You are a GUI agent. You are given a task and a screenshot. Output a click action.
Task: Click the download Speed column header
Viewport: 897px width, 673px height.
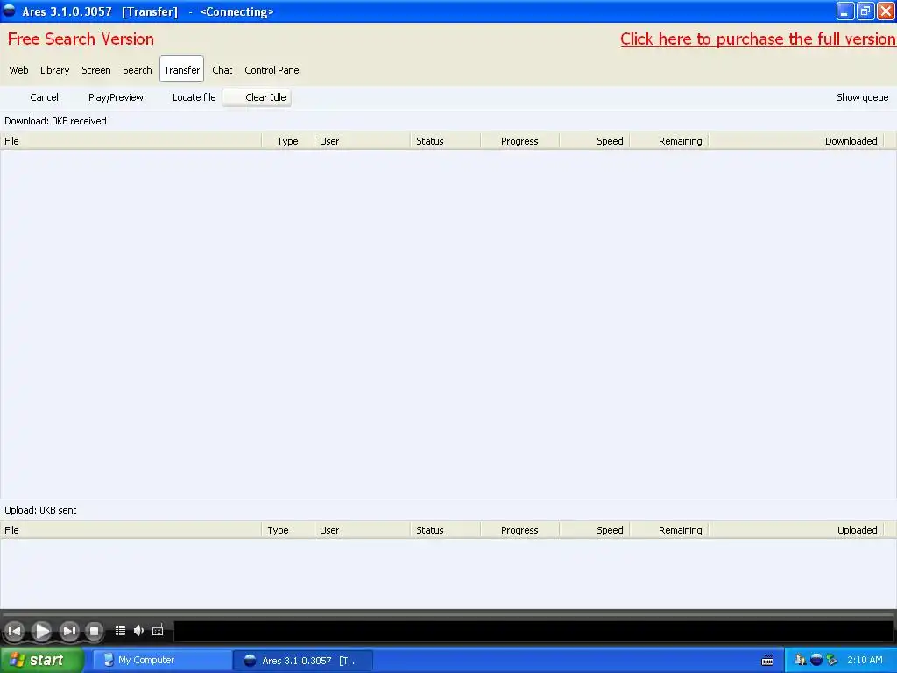(x=595, y=141)
